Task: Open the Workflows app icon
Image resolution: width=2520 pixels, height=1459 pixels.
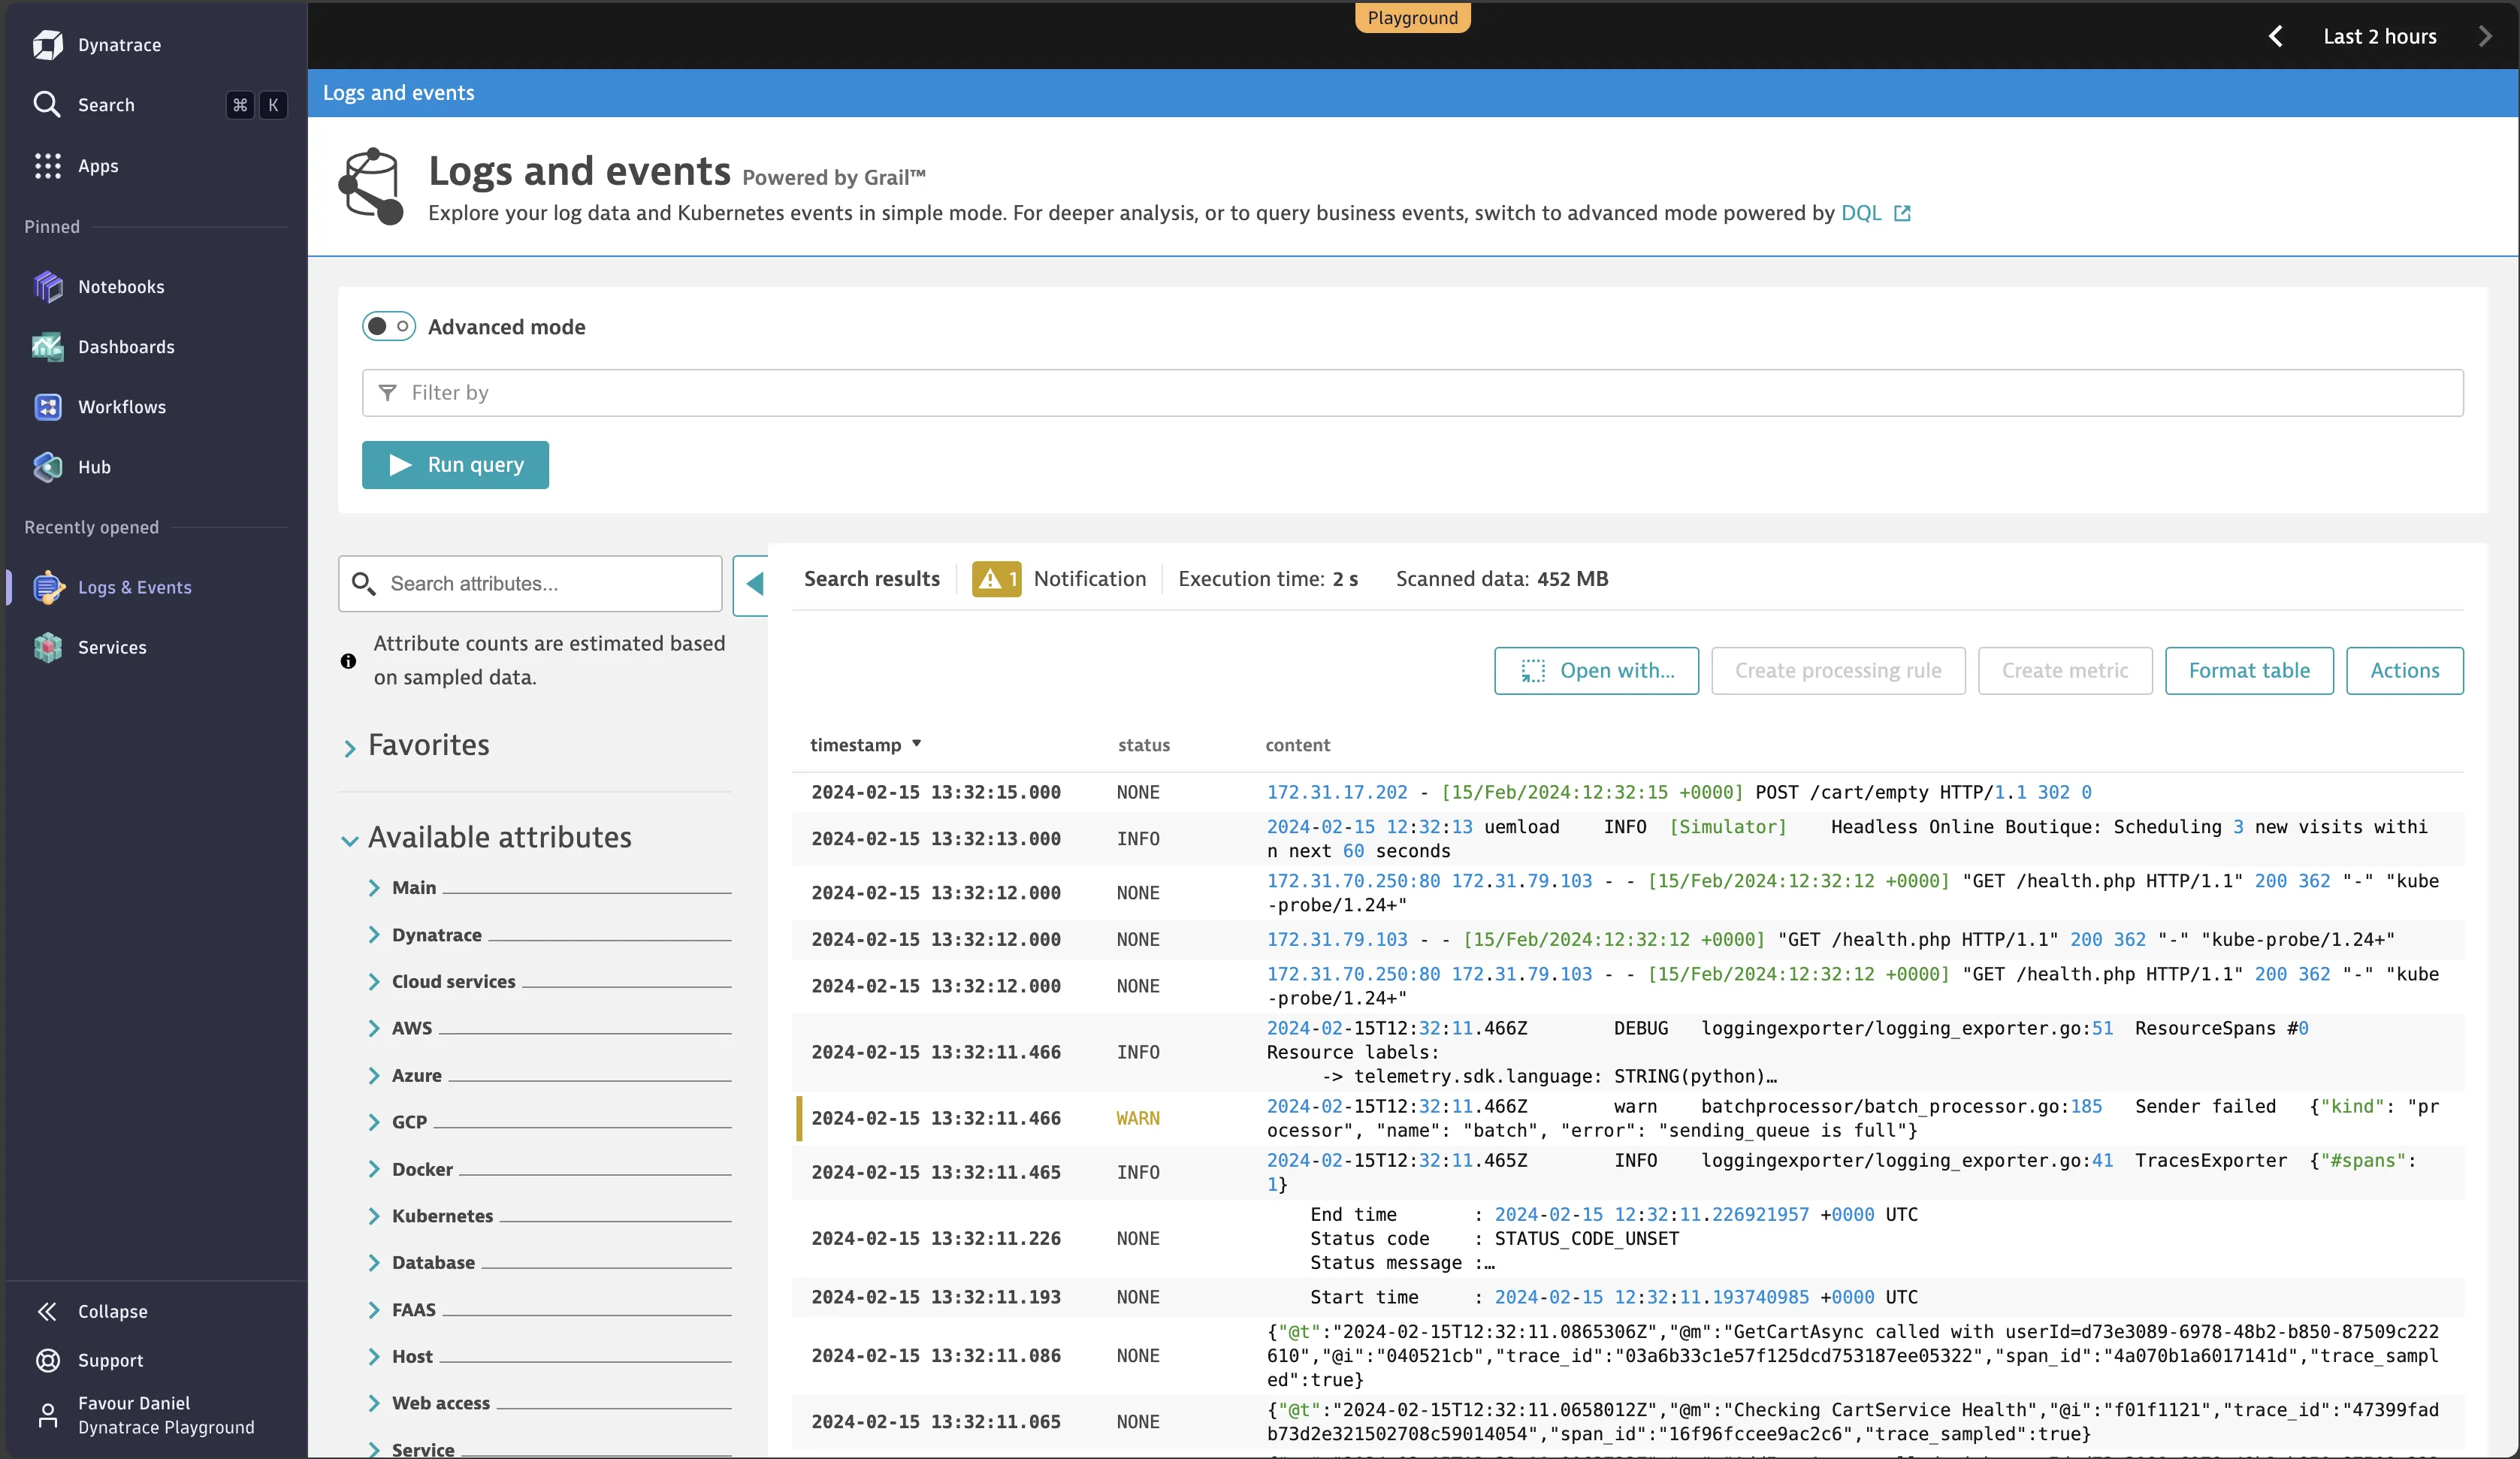Action: click(x=47, y=407)
